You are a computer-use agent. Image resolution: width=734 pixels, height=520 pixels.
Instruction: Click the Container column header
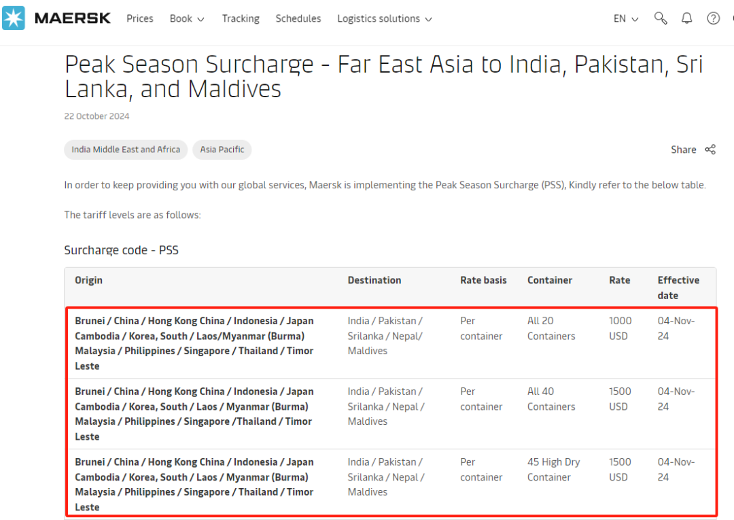coord(550,280)
